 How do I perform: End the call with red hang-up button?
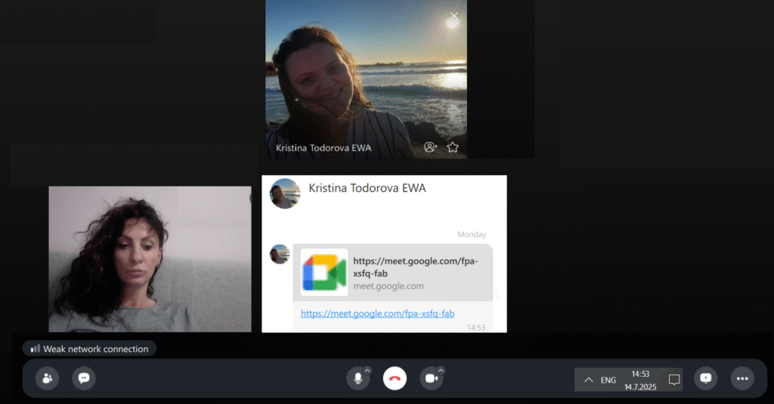click(x=395, y=378)
